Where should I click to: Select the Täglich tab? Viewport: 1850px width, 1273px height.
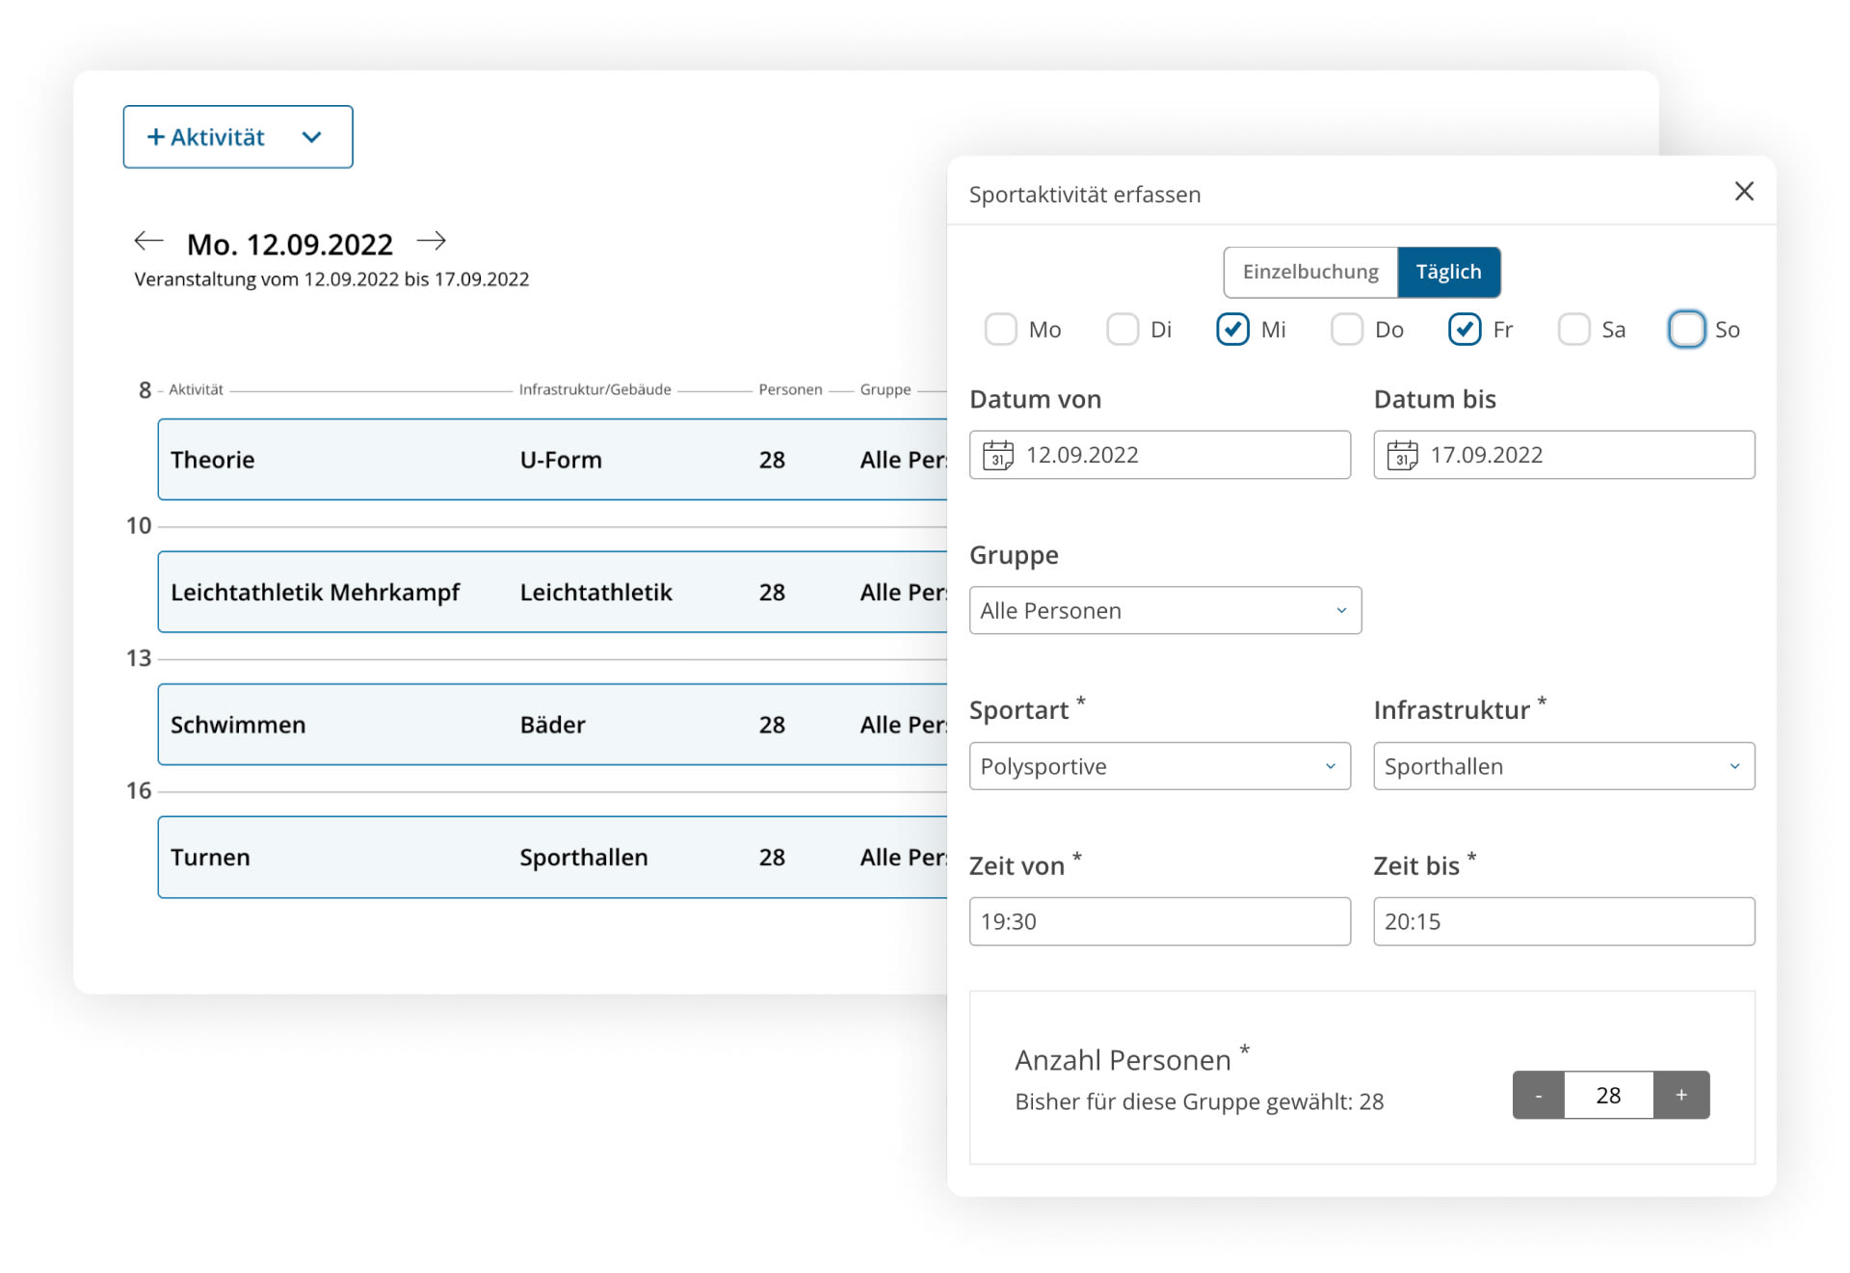click(x=1448, y=272)
